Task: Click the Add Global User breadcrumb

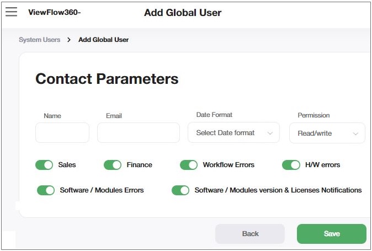Action: (x=104, y=40)
